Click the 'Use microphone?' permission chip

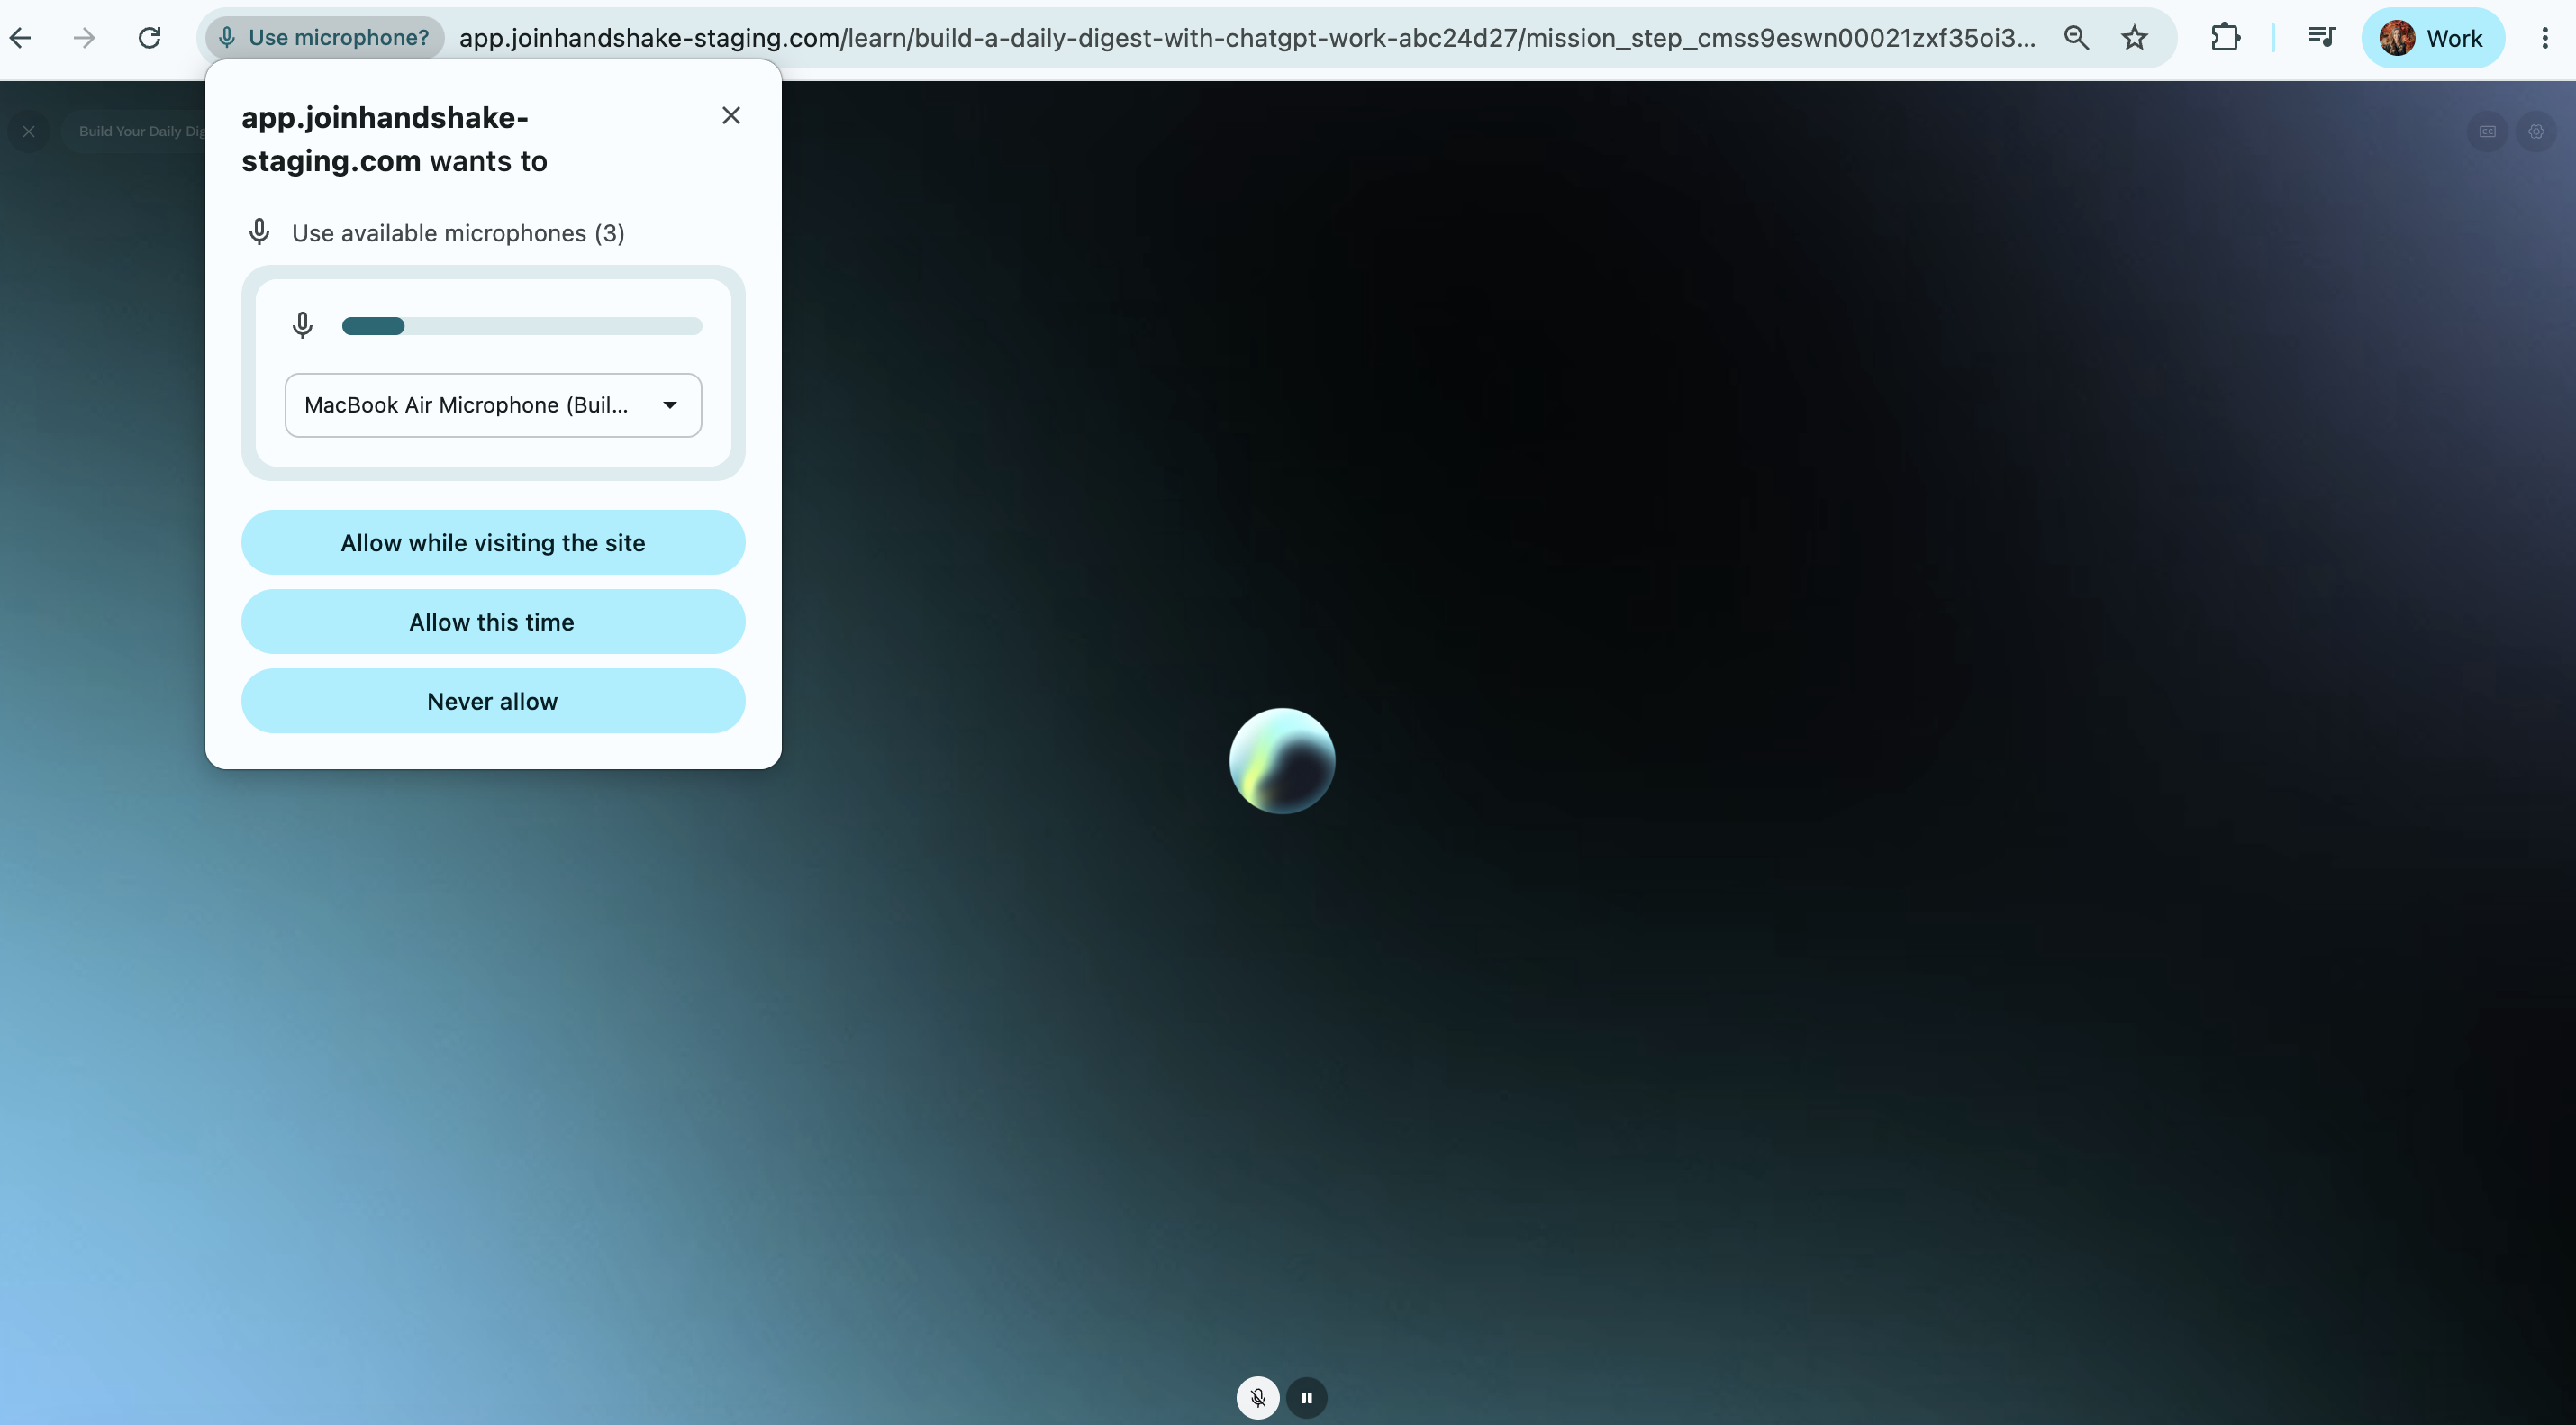click(325, 38)
